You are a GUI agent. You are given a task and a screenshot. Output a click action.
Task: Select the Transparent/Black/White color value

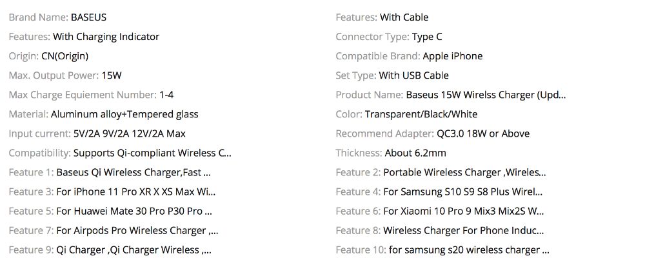click(421, 114)
